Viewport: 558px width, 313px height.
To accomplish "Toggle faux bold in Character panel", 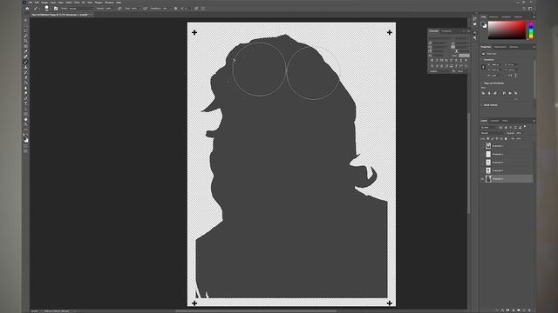I will [432, 60].
